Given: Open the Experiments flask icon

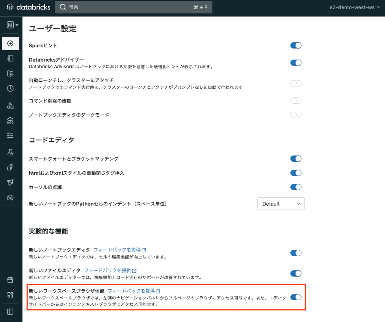Looking at the screenshot, I should click(x=10, y=152).
